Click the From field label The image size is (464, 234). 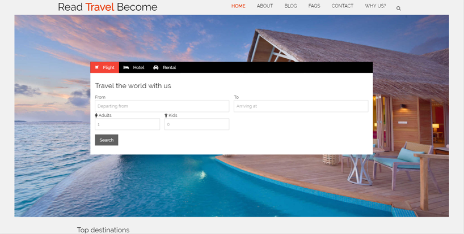[100, 97]
